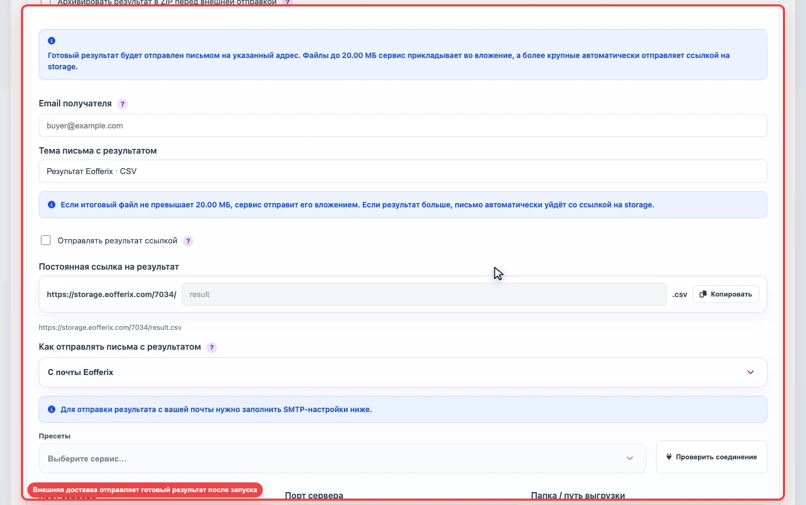Click info icon in the 20.00 МБ attachment notice
Image resolution: width=806 pixels, height=505 pixels.
(x=52, y=205)
